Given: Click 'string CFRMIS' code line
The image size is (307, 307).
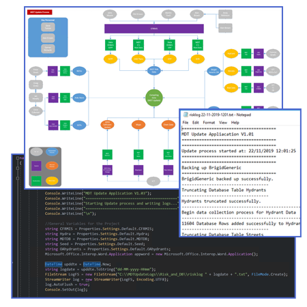Looking at the screenshot, I should (99, 229).
